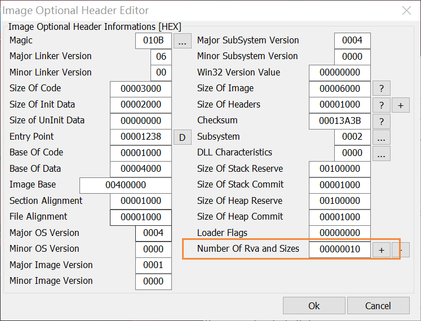Click the Minor Image Version field

coord(153,281)
